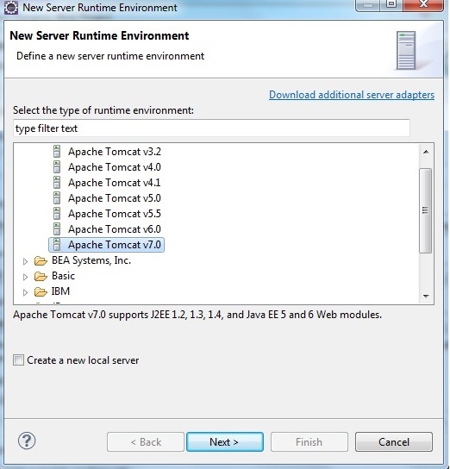Open Download additional server adapters link
The width and height of the screenshot is (450, 469).
(352, 95)
